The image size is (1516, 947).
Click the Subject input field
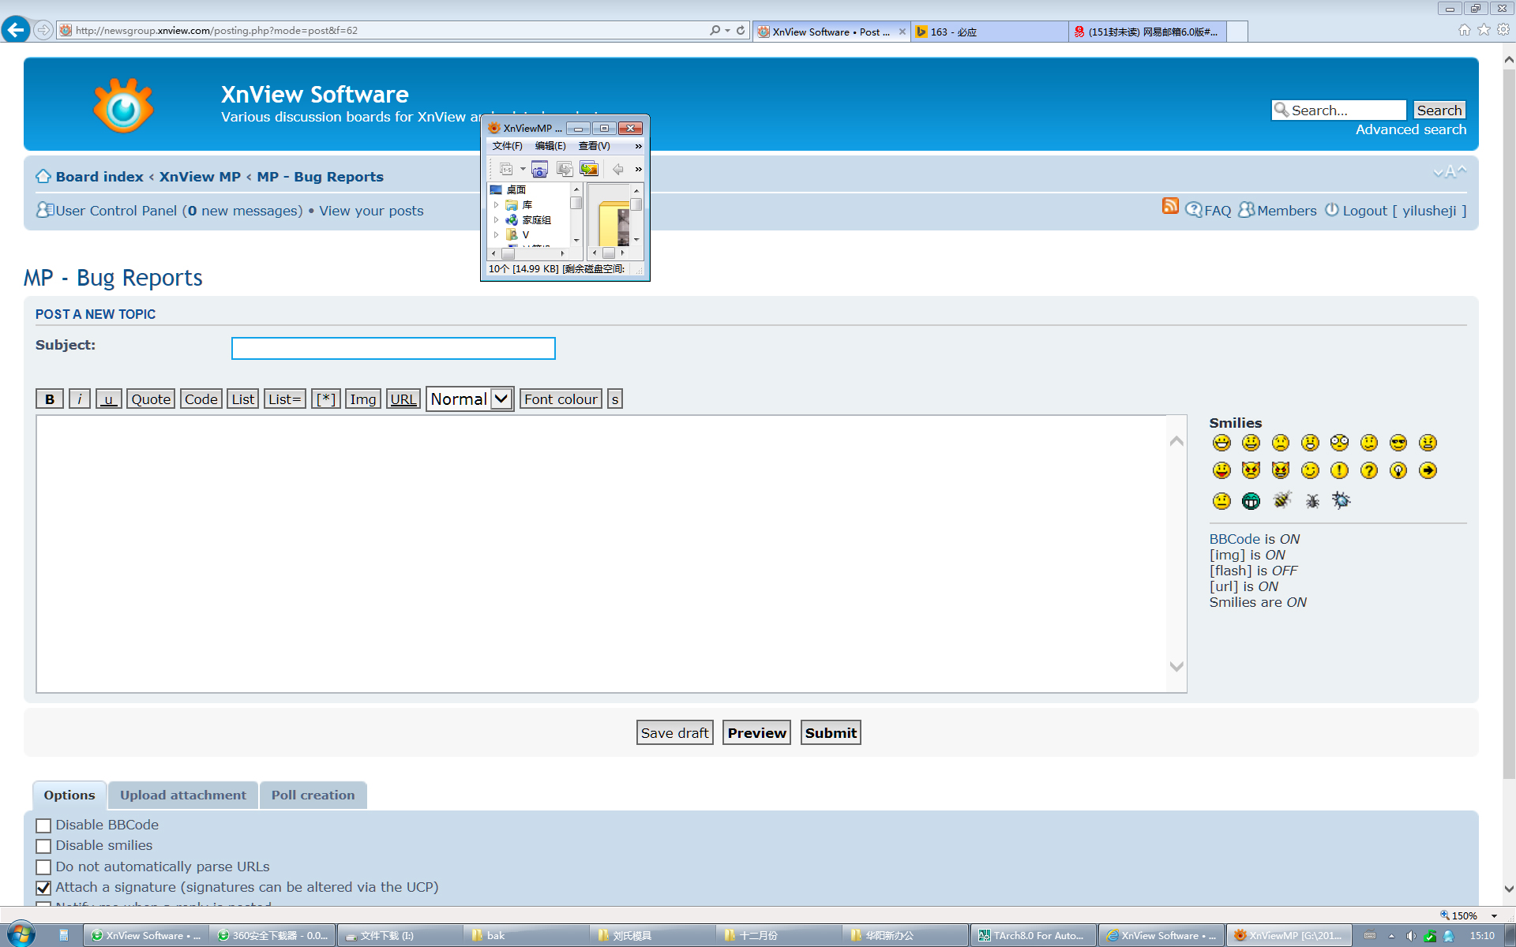pyautogui.click(x=393, y=349)
